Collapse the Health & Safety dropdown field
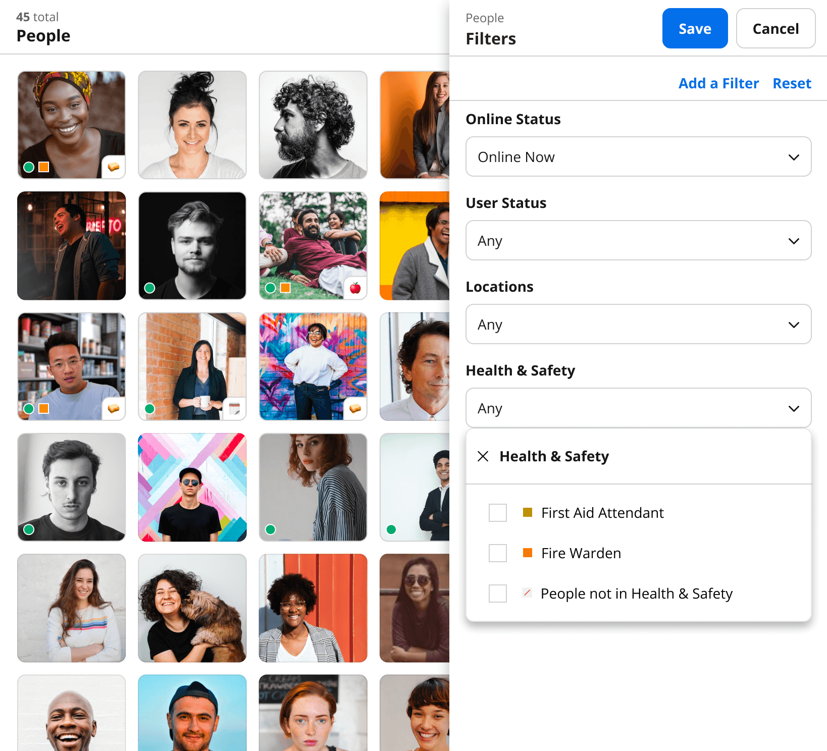 click(638, 408)
